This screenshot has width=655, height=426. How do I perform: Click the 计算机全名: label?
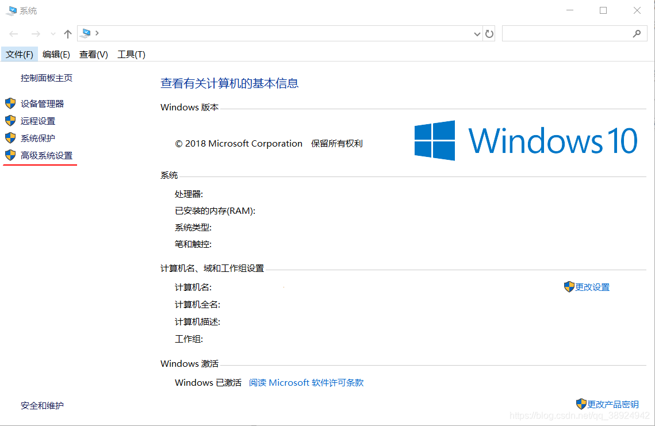coord(198,305)
